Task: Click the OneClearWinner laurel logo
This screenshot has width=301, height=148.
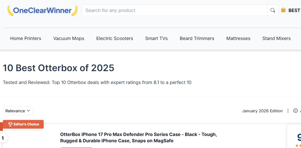Action: 42,11
